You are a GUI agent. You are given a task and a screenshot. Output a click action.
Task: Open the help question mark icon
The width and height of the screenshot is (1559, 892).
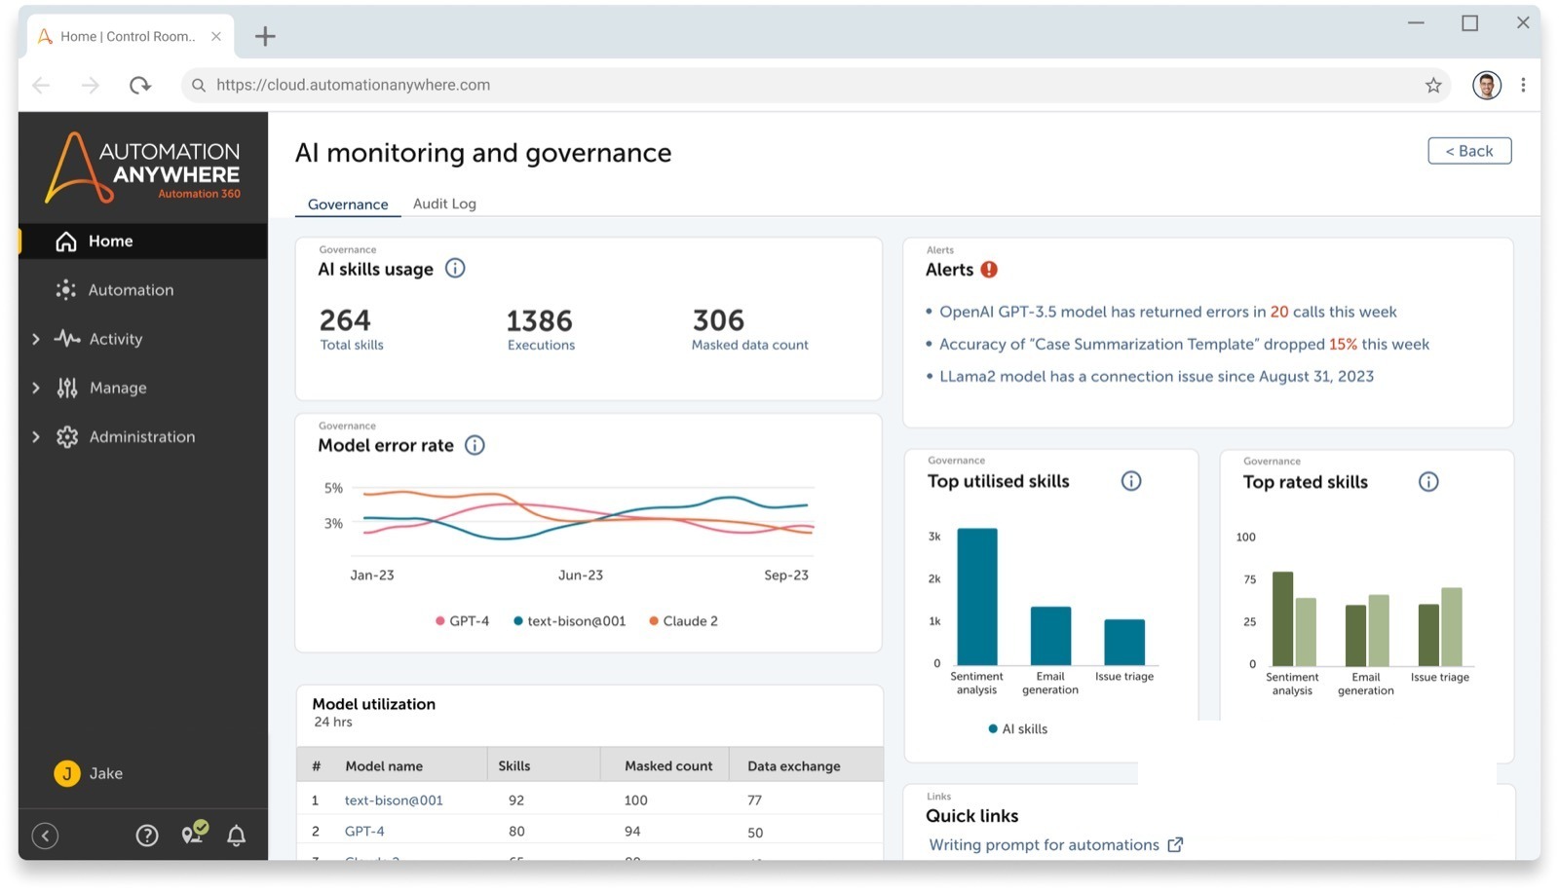147,836
